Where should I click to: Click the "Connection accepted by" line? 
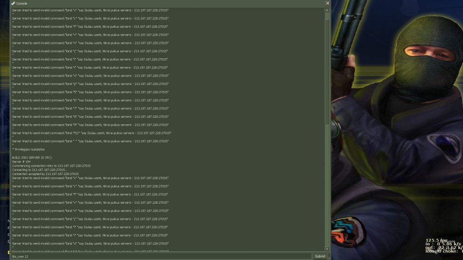pyautogui.click(x=45, y=174)
